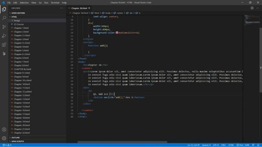
Task: Click the Accounts icon in activity bar
Action: click(4, 129)
